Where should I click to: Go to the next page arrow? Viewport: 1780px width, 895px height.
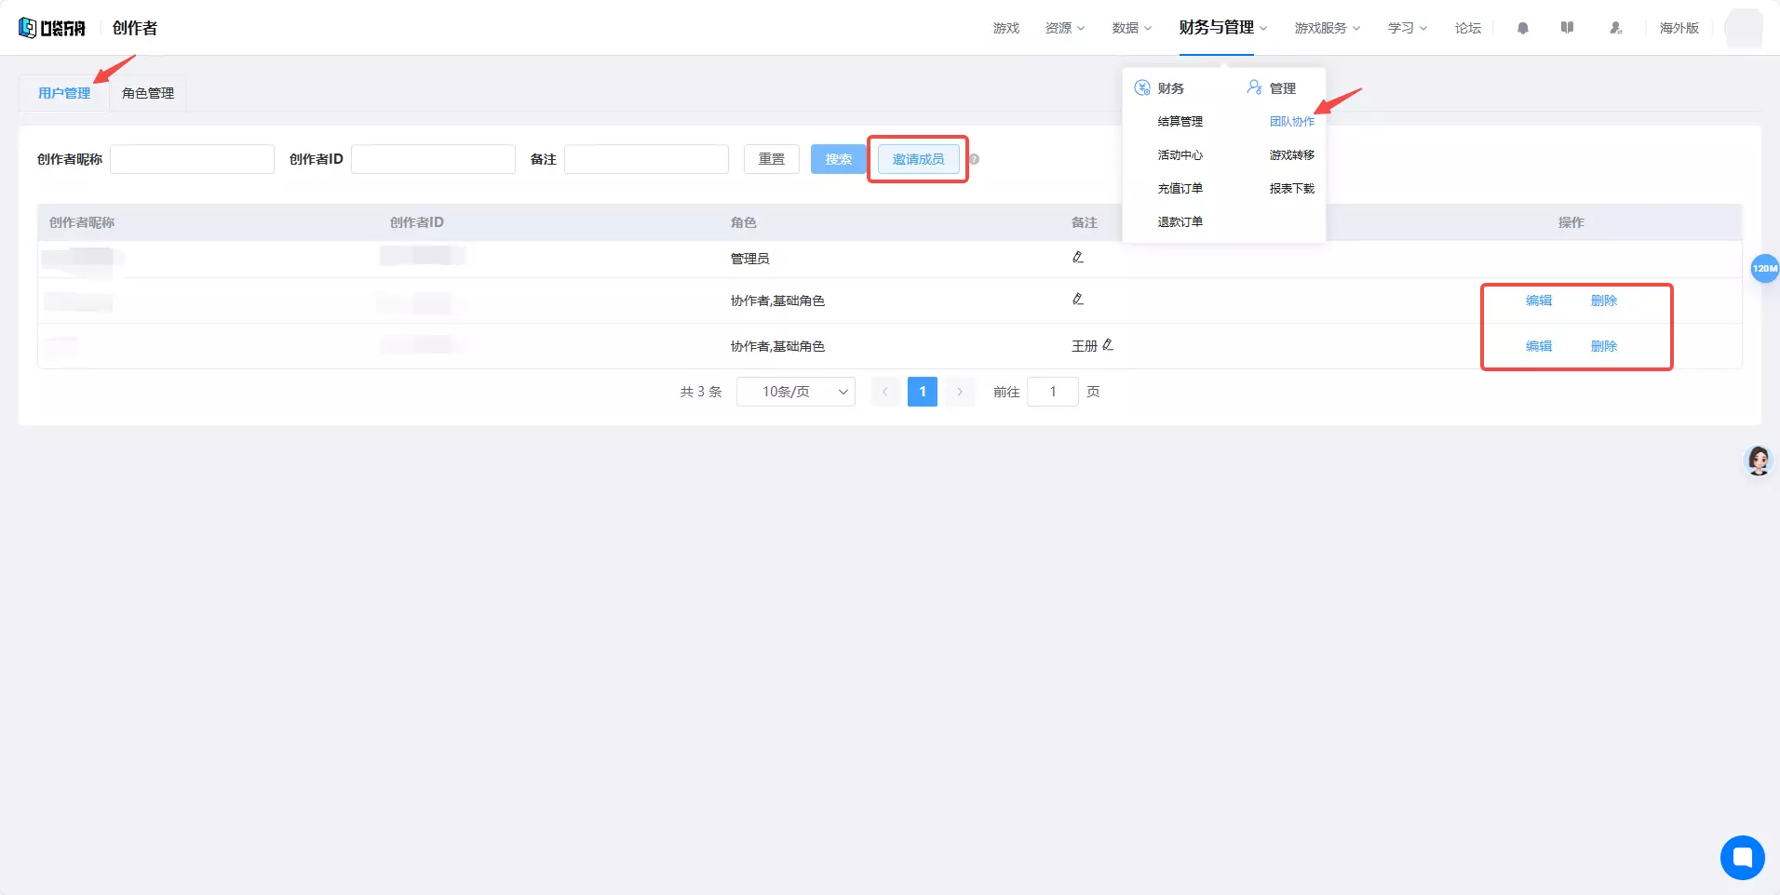coord(960,392)
